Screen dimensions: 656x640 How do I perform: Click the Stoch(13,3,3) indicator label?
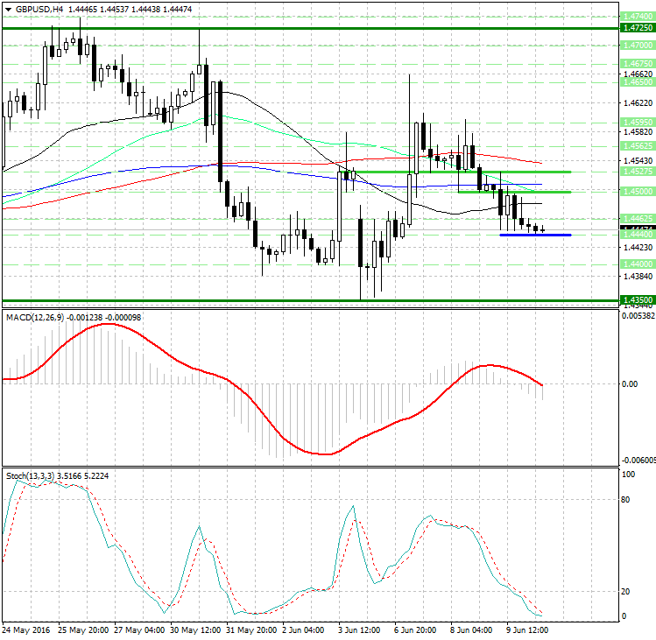point(31,475)
